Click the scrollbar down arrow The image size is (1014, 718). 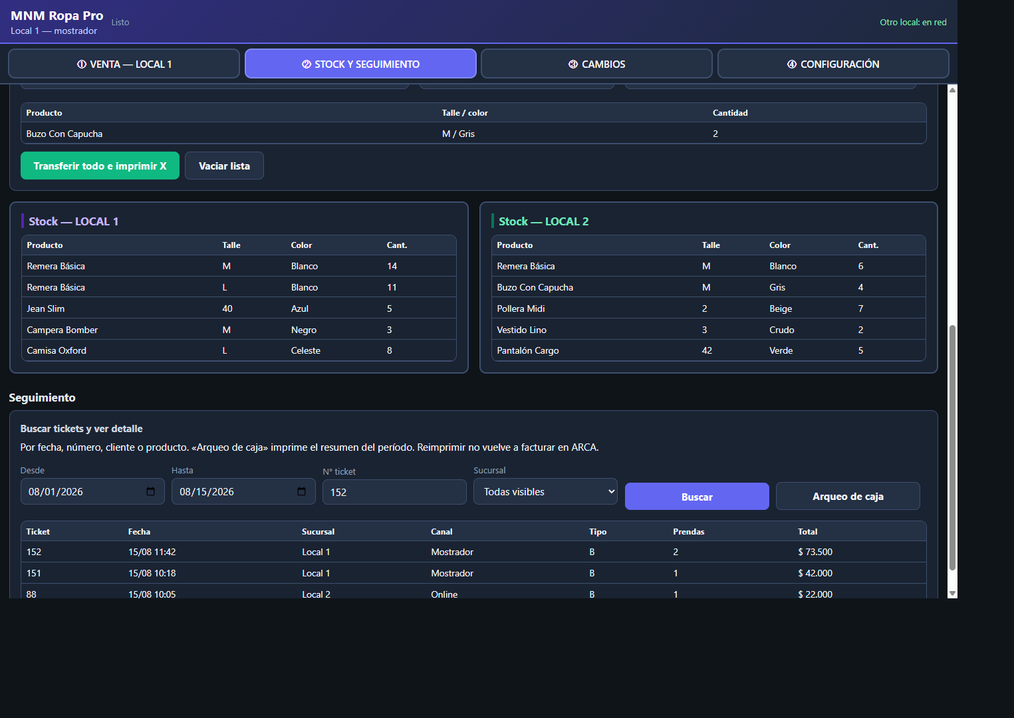pos(952,593)
